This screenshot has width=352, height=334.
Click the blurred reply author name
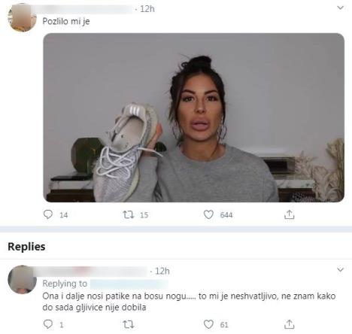pyautogui.click(x=94, y=272)
